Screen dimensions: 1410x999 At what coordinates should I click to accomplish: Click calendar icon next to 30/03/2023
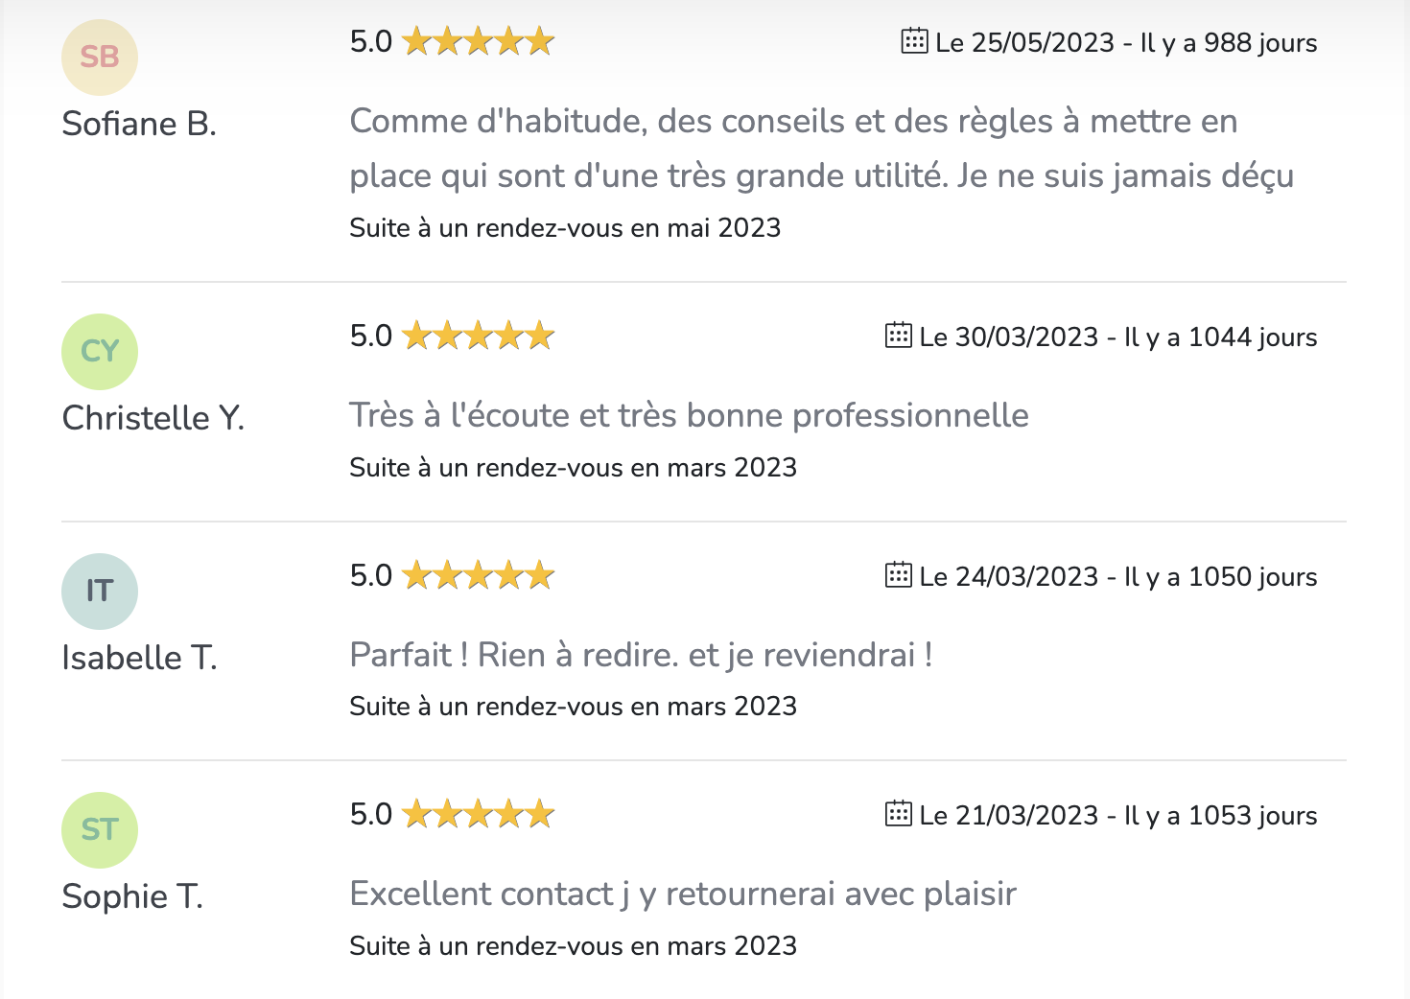pos(898,336)
